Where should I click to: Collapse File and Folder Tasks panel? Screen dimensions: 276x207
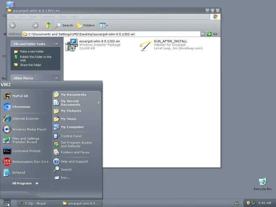pos(57,44)
